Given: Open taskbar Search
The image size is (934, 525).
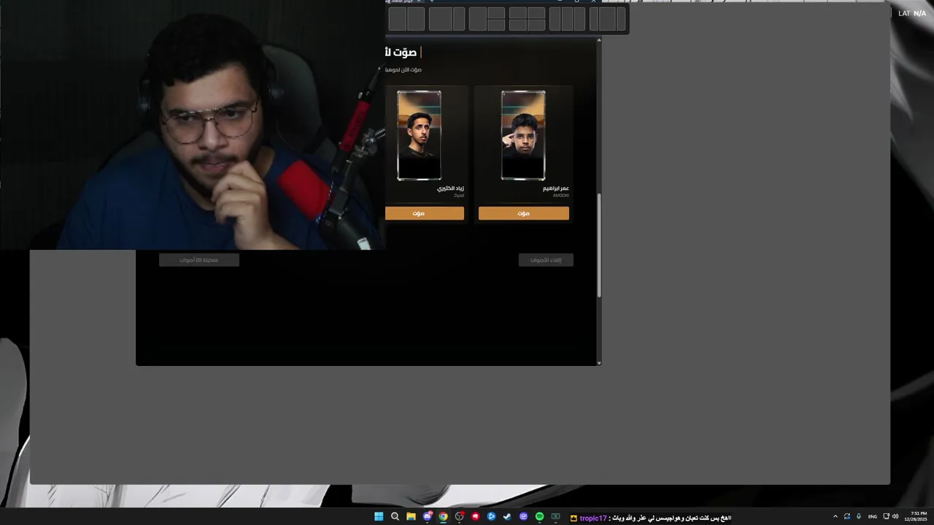Looking at the screenshot, I should click(x=395, y=517).
